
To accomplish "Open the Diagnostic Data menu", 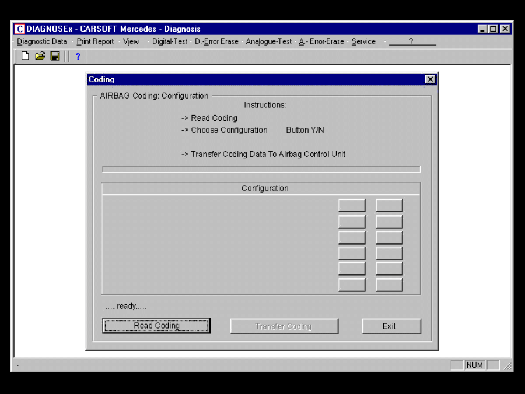I will pyautogui.click(x=42, y=41).
